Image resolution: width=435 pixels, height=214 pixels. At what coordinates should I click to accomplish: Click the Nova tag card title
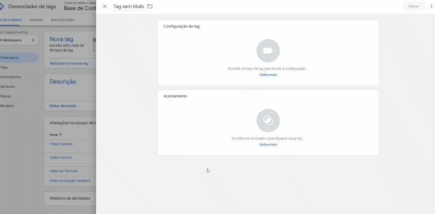click(x=61, y=40)
